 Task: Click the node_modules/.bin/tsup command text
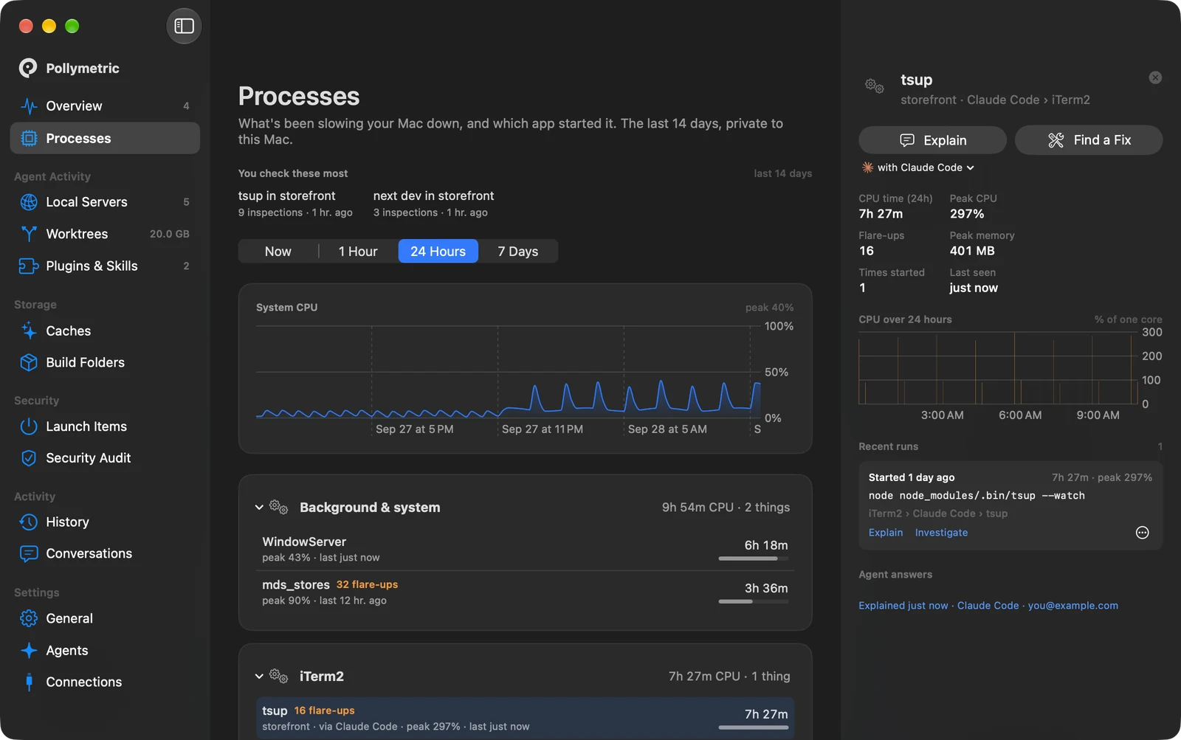tap(977, 496)
